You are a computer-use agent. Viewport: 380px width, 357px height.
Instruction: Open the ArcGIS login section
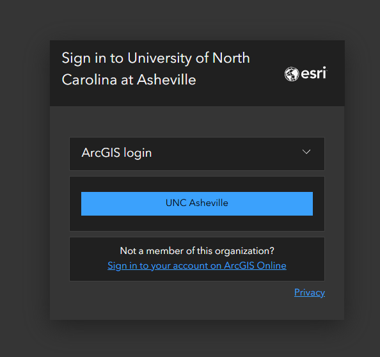tap(197, 154)
